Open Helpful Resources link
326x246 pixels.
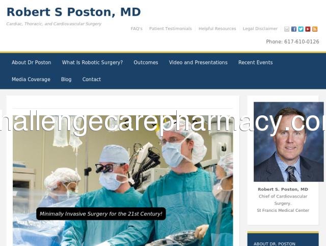pyautogui.click(x=218, y=29)
